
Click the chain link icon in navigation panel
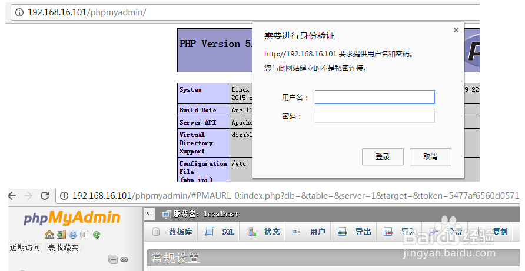click(124, 259)
